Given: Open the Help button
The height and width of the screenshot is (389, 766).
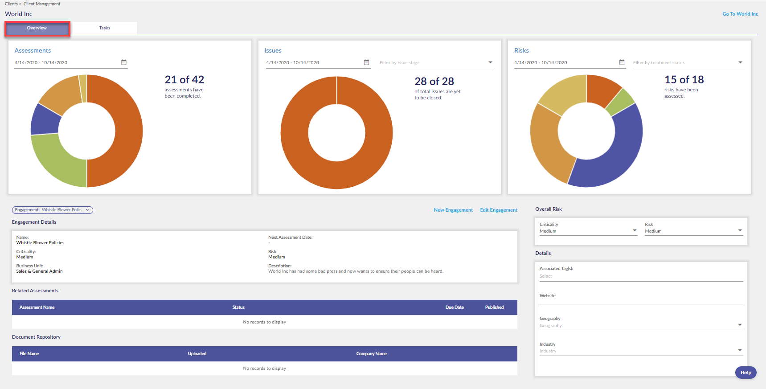Looking at the screenshot, I should (x=746, y=373).
